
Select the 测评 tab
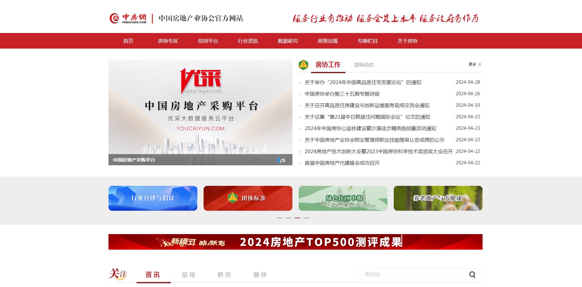(x=260, y=275)
